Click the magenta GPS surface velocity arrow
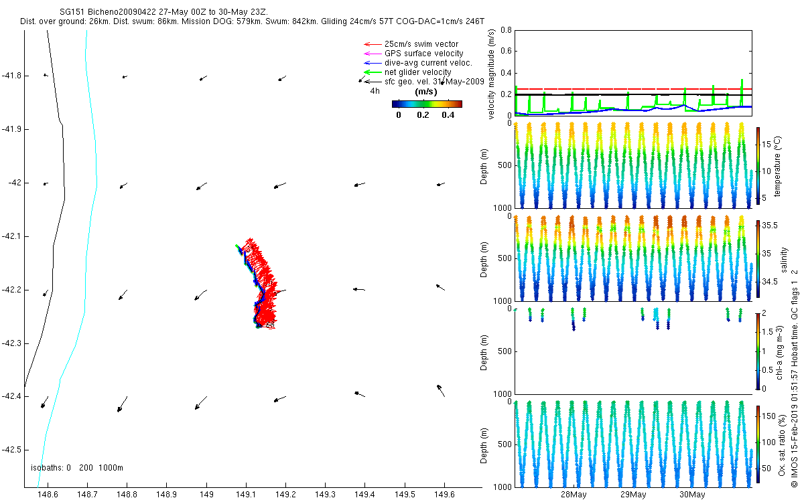The height and width of the screenshot is (502, 804). click(372, 54)
